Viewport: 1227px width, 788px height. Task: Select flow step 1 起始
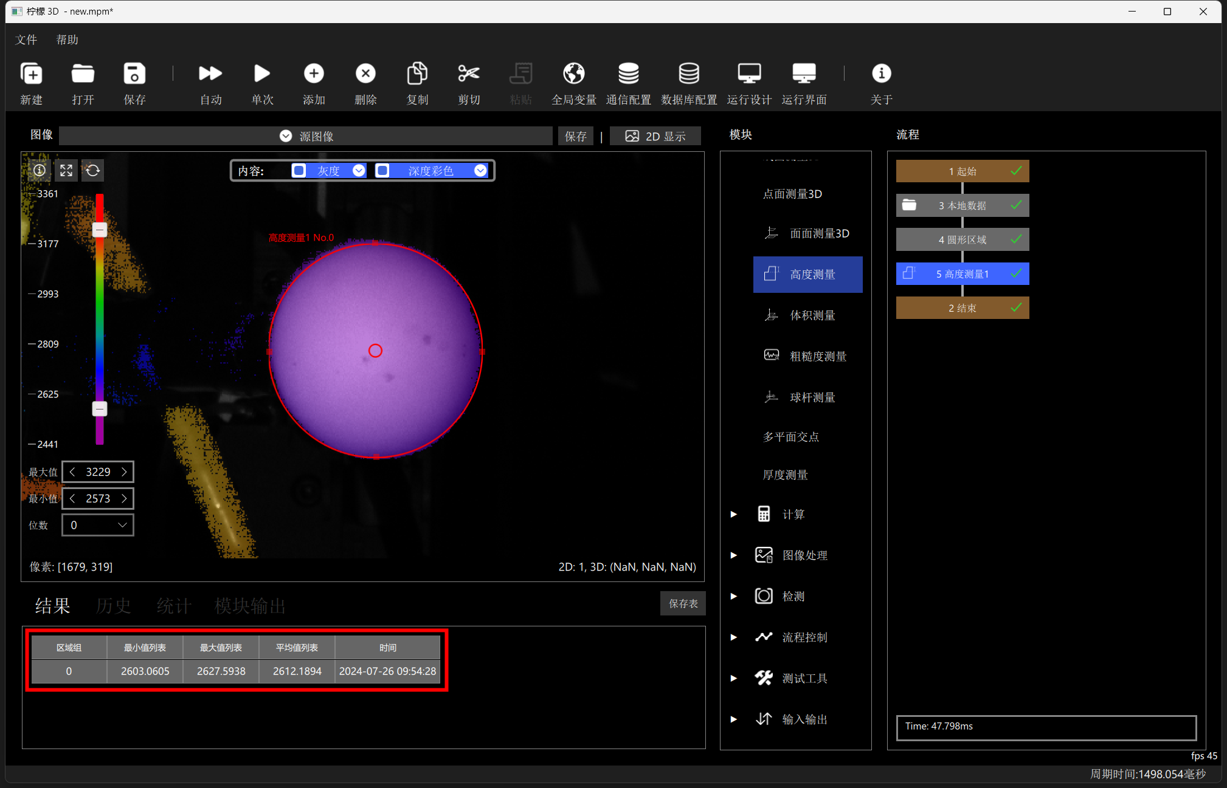click(x=963, y=171)
